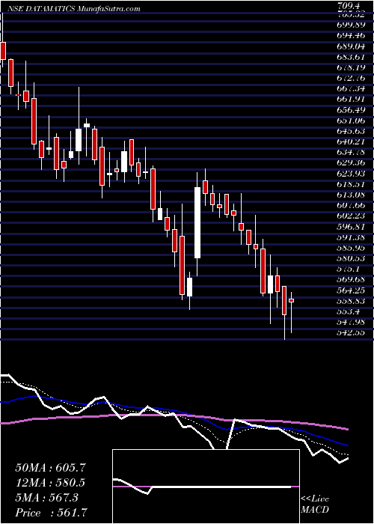This screenshot has width=374, height=524.
Task: Click the 5MA : 567.3 readout
Action: 46,498
